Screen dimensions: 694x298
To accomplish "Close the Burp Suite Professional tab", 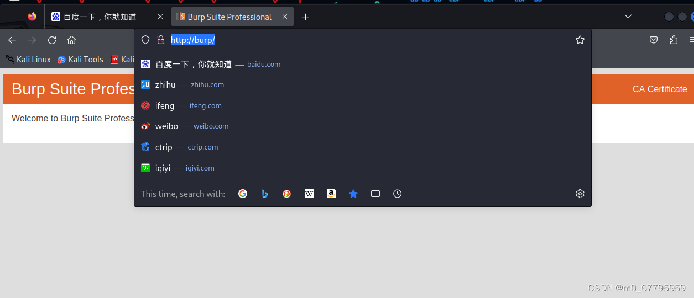I will tap(285, 17).
